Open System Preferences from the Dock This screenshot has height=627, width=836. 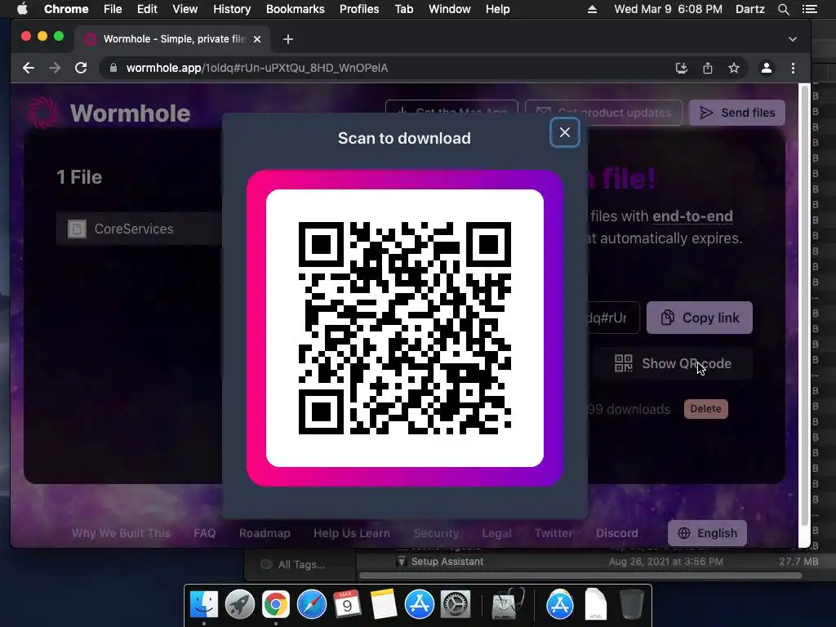tap(455, 604)
